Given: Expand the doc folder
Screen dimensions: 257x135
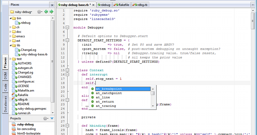Looking at the screenshot, I should pos(10,32).
